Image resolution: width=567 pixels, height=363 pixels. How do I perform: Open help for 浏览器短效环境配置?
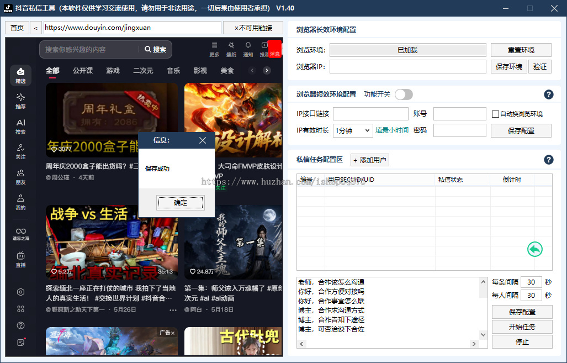548,94
